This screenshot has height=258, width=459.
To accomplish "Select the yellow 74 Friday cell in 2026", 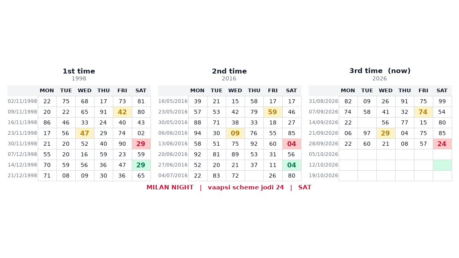I will tap(423, 112).
